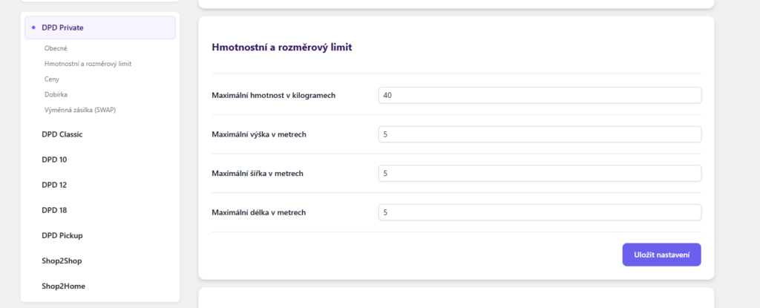Viewport: 760px width, 308px height.
Task: Click the Maximální šířka v metrech field
Action: (x=539, y=173)
